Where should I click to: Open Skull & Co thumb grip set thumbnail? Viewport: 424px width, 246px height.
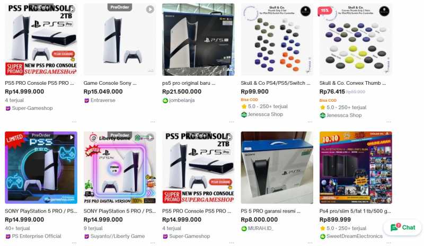click(277, 40)
